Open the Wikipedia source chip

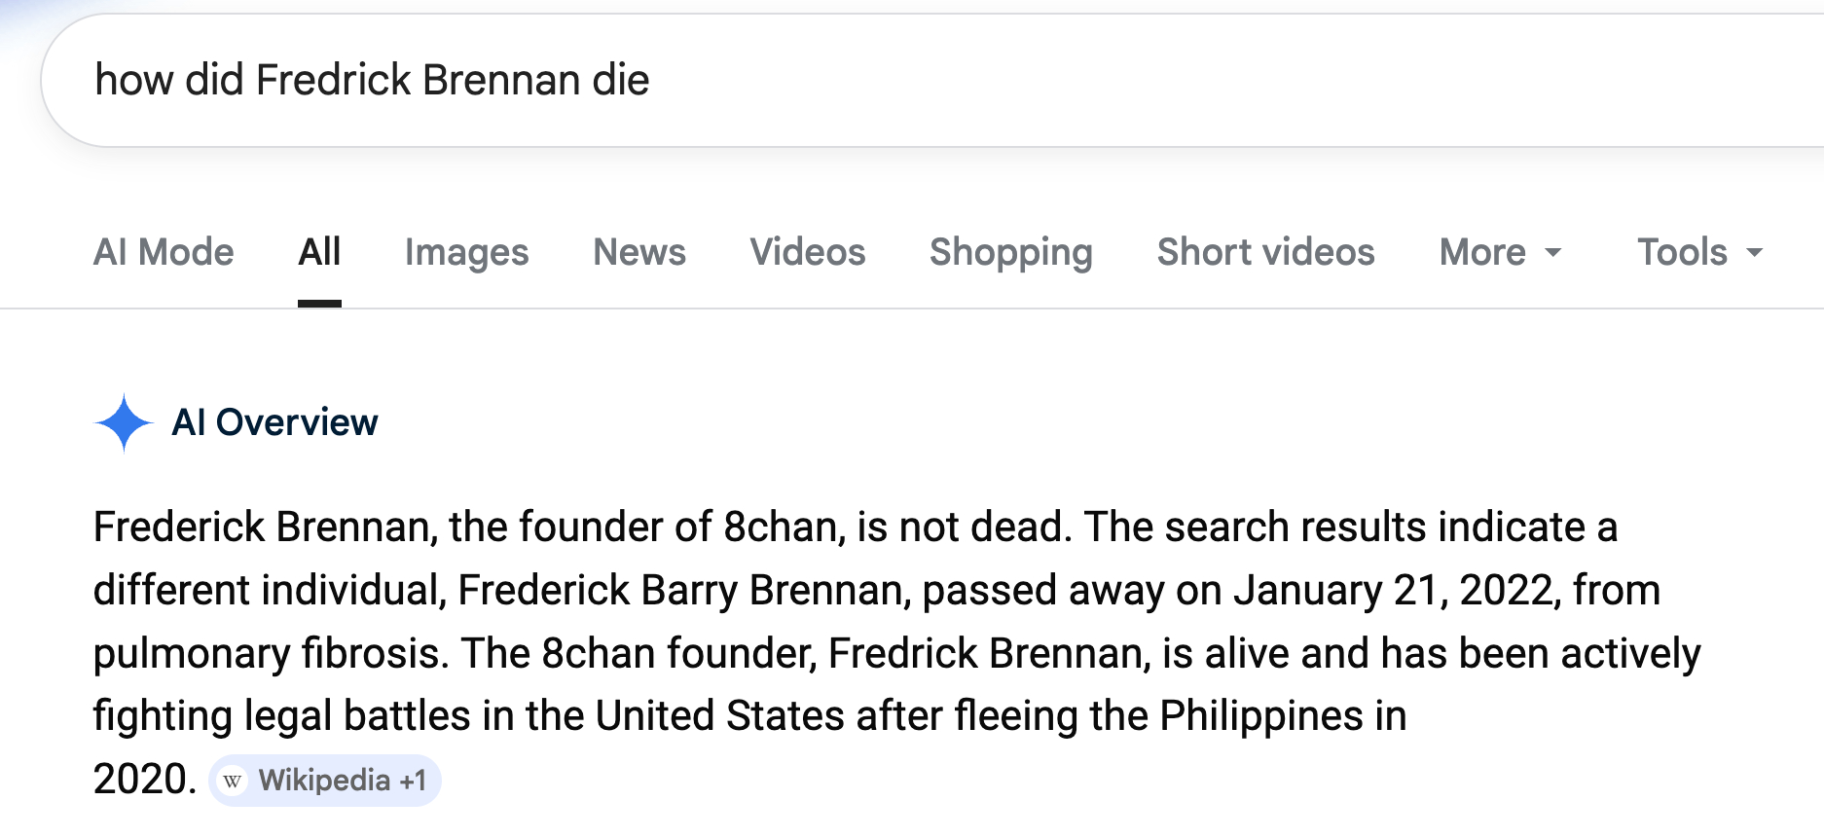pyautogui.click(x=323, y=781)
